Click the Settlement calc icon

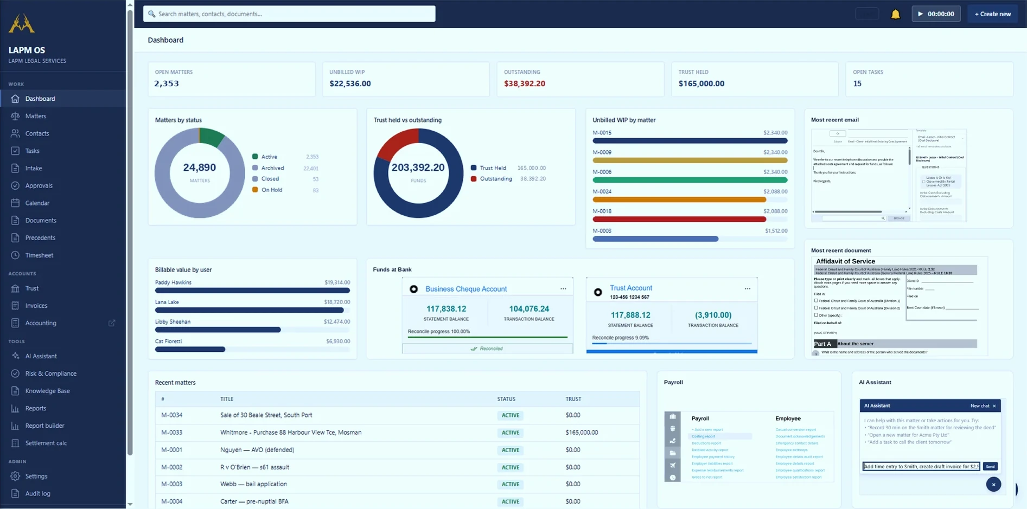(x=15, y=443)
